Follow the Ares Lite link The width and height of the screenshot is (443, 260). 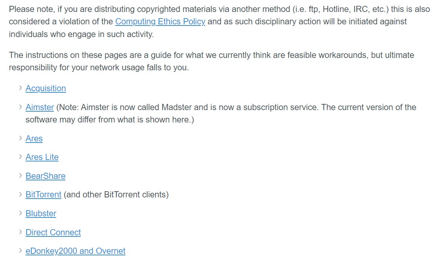[42, 157]
